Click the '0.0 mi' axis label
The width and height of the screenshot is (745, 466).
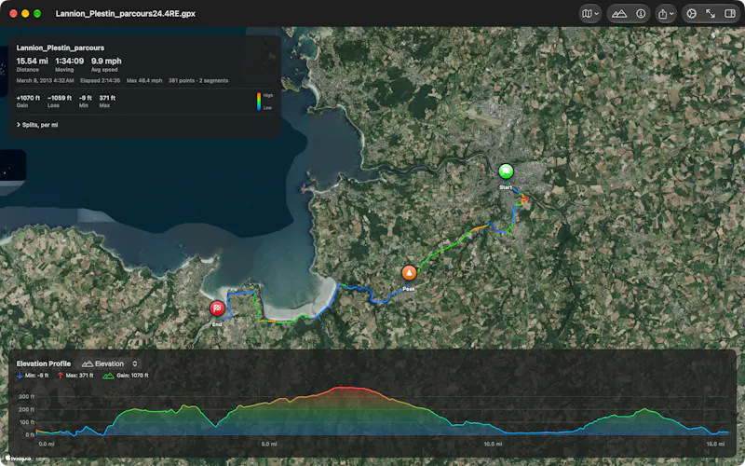tap(47, 445)
